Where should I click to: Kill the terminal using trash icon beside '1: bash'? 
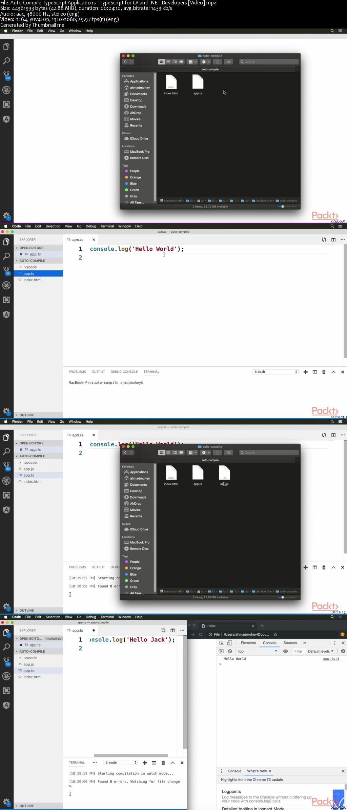(x=324, y=372)
